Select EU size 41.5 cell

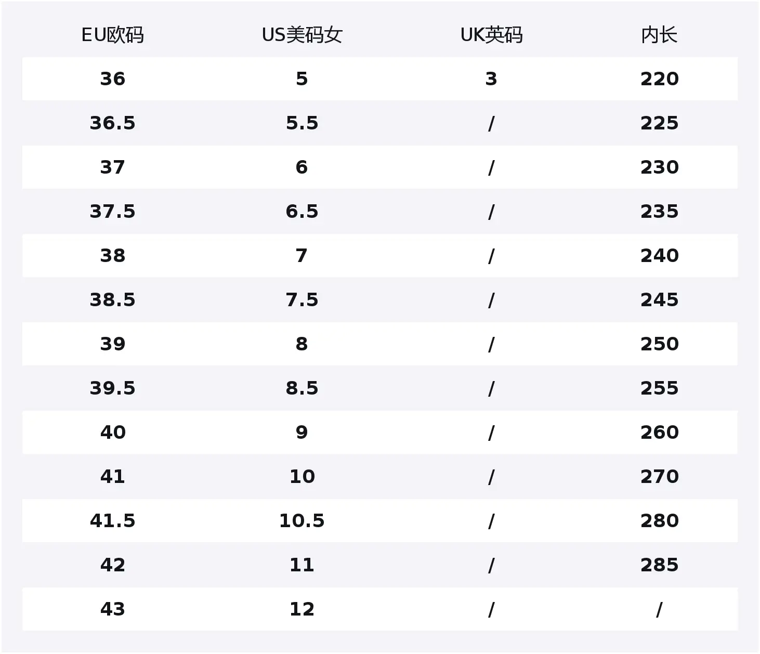tap(113, 521)
